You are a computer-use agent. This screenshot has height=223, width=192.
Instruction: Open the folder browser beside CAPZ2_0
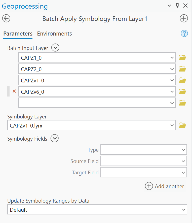tap(182, 69)
